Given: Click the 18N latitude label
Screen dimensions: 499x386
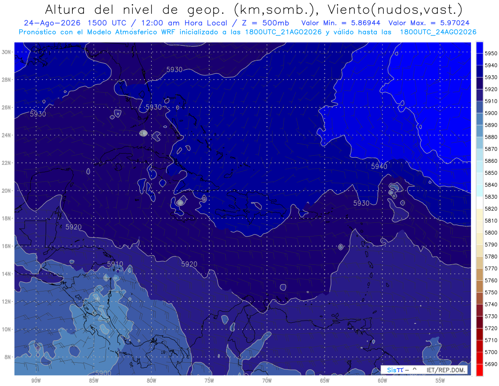Looking at the screenshot, I should [x=6, y=218].
